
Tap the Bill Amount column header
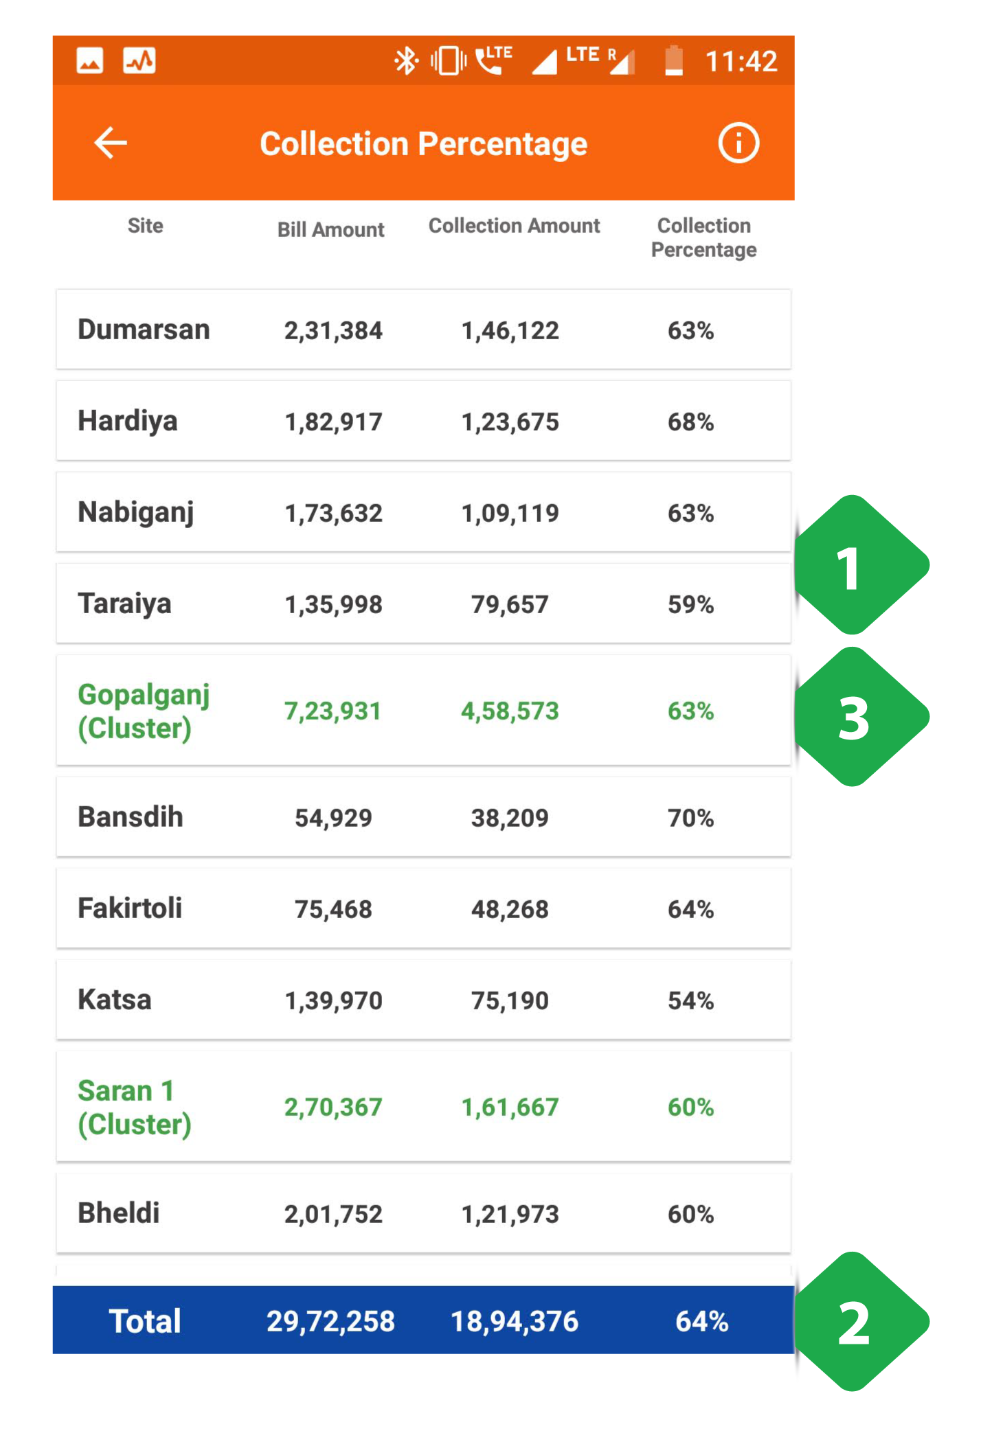(x=330, y=229)
